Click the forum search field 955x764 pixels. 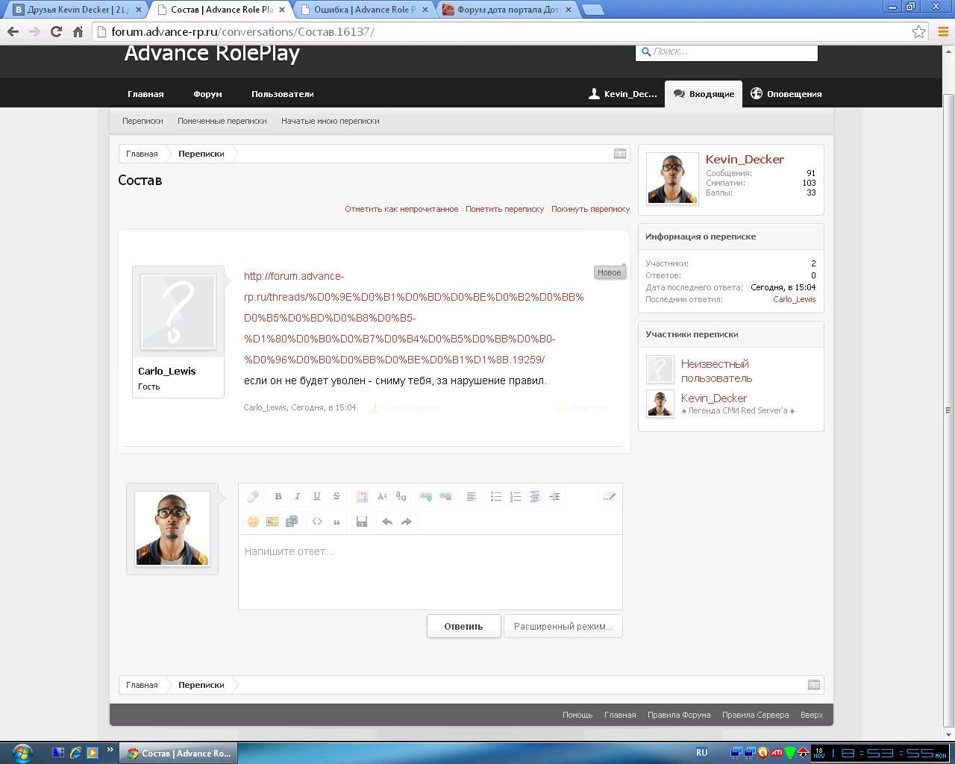click(727, 51)
